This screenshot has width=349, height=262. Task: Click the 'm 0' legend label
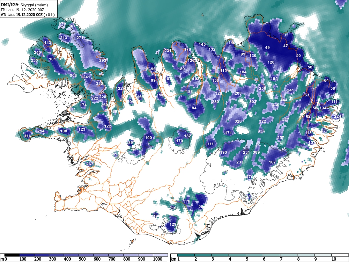point(4,259)
